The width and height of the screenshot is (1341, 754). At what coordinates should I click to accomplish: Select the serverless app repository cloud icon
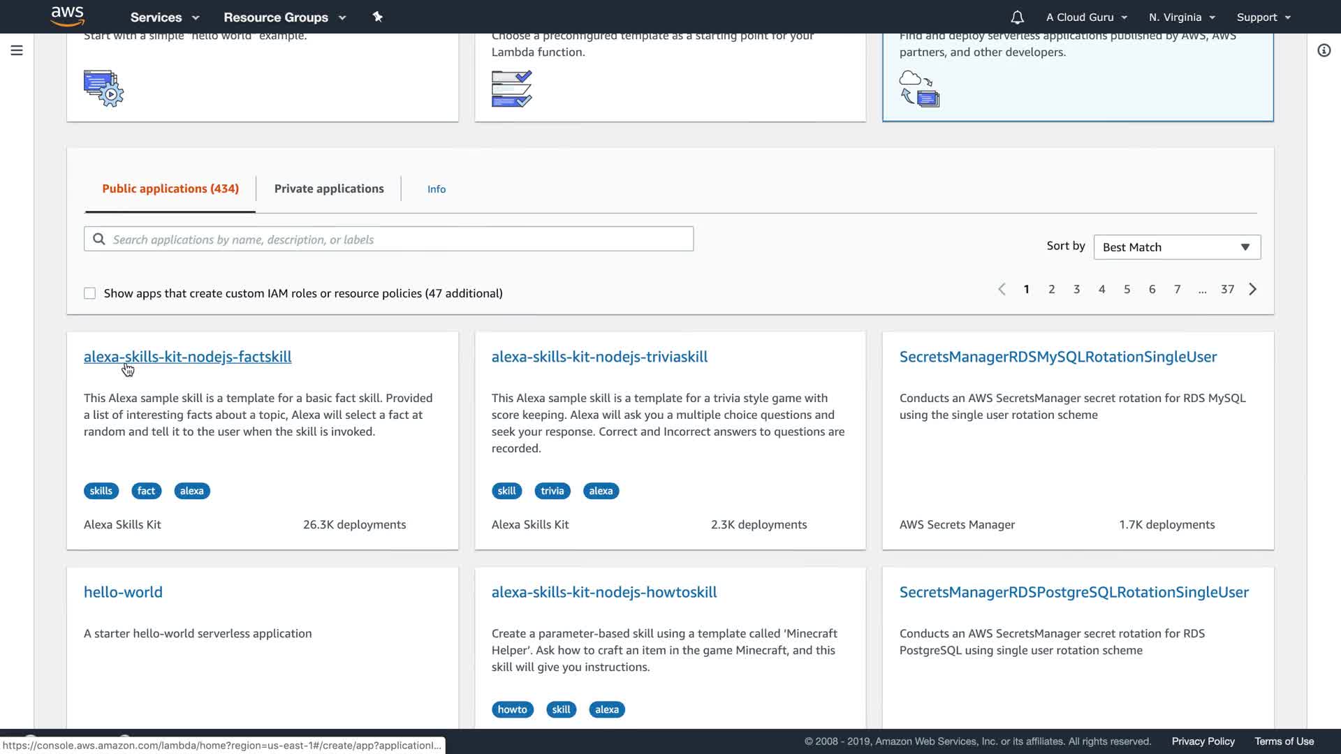point(919,89)
